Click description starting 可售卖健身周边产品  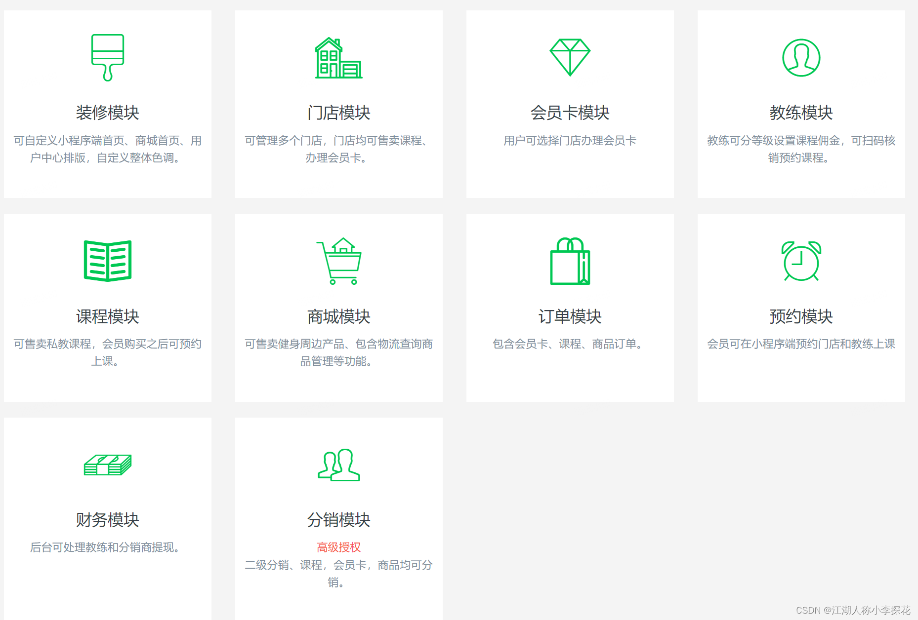pyautogui.click(x=339, y=352)
